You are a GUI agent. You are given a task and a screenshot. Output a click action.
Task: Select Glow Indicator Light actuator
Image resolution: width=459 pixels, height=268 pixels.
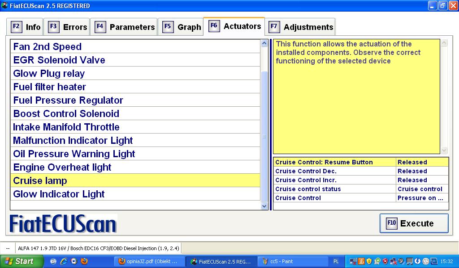point(135,194)
